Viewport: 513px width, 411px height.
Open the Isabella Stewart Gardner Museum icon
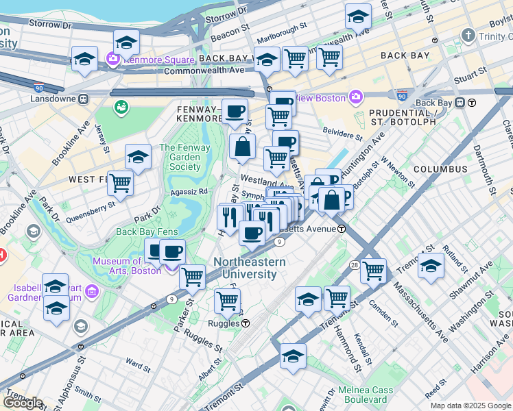coord(92,291)
